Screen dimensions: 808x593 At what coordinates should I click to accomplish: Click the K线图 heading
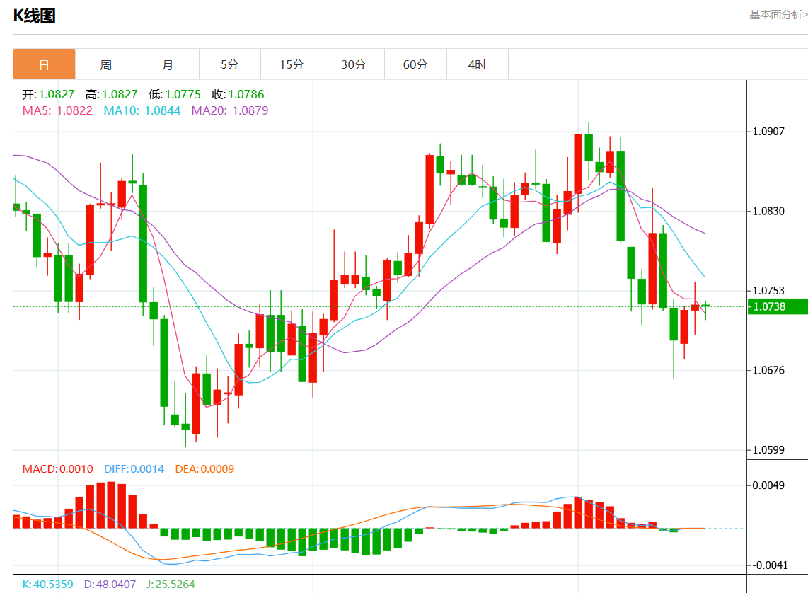coord(34,16)
